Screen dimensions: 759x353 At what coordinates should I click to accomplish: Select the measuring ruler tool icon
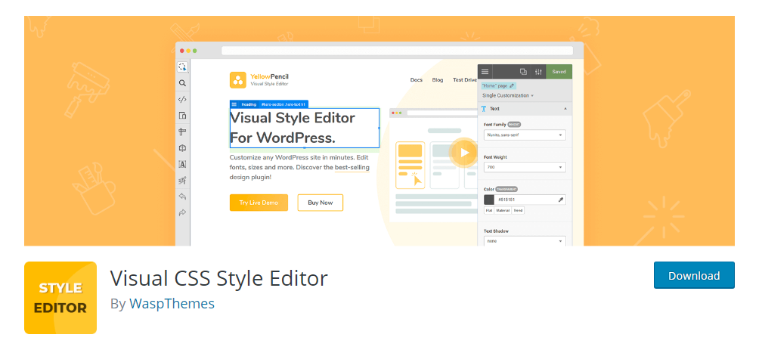tap(182, 132)
